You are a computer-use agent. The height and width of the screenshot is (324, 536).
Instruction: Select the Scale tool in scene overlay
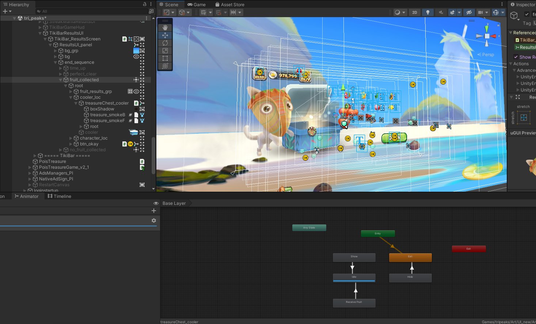coord(165,51)
